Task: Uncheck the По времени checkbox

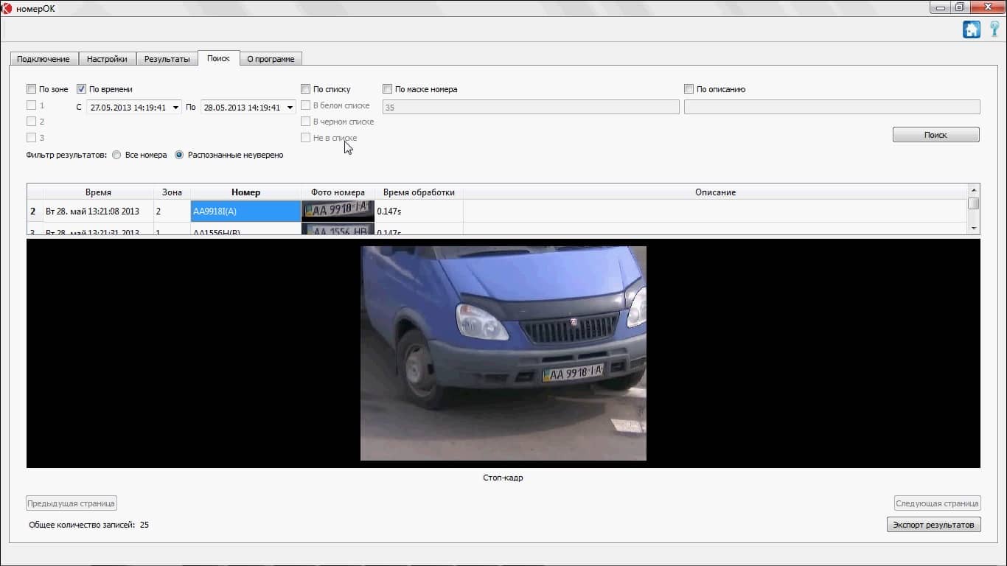Action: (82, 89)
